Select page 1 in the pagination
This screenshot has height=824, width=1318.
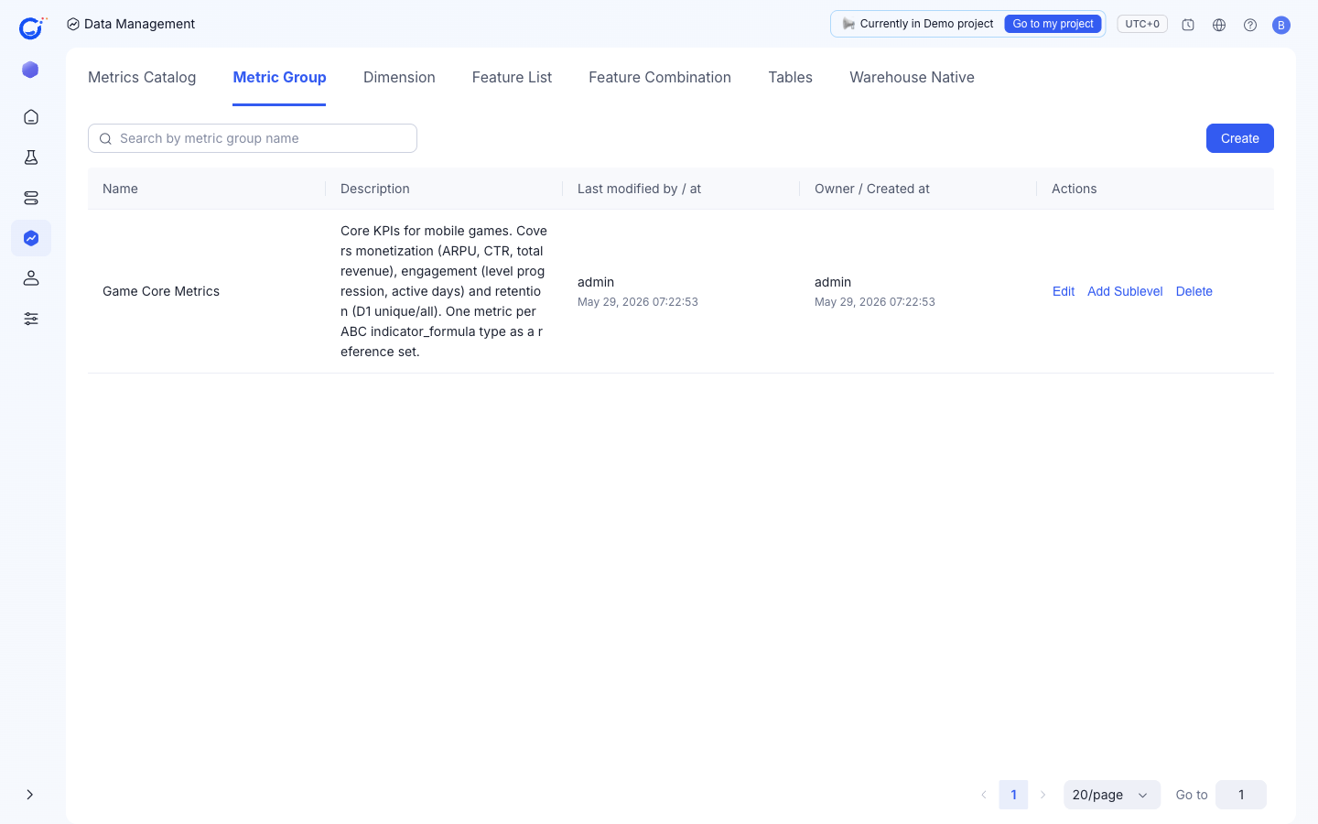pyautogui.click(x=1013, y=795)
